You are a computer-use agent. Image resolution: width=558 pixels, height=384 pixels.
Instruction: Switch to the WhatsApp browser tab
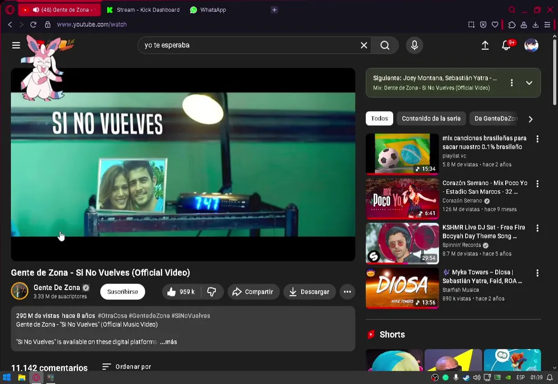coord(208,10)
